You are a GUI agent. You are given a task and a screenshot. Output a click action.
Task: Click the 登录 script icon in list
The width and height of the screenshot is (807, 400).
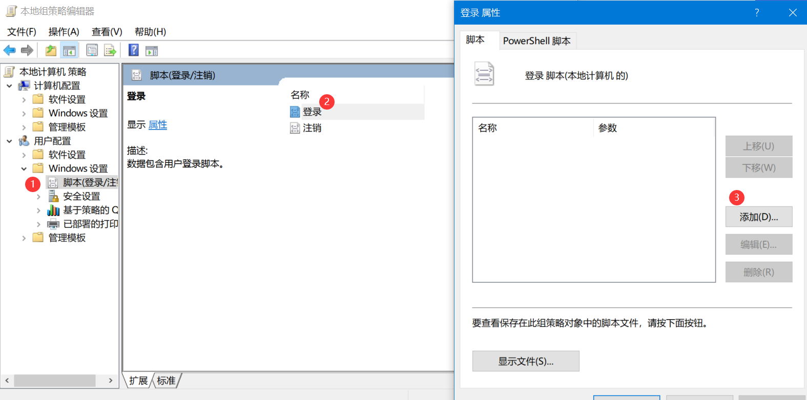(x=295, y=112)
